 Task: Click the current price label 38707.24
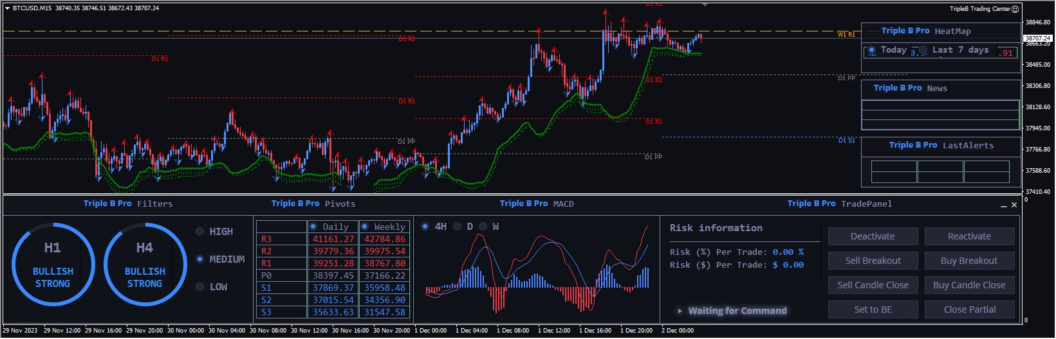1037,39
